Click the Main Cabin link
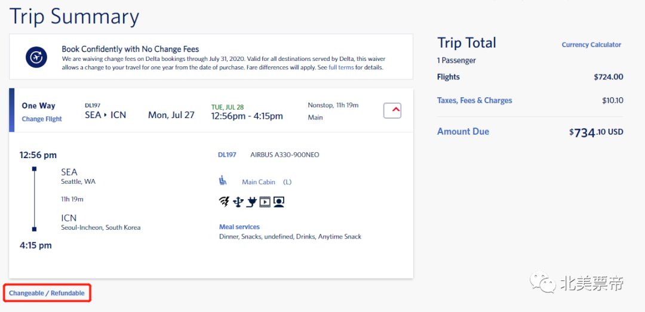 pyautogui.click(x=259, y=182)
